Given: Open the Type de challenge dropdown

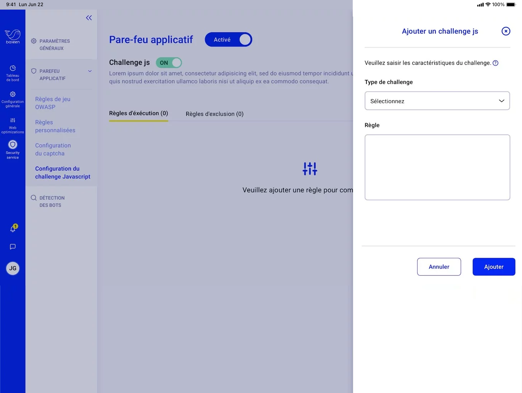Looking at the screenshot, I should 437,101.
